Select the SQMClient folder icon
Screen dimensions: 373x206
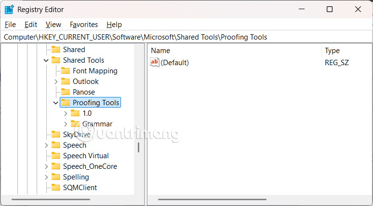(56, 187)
